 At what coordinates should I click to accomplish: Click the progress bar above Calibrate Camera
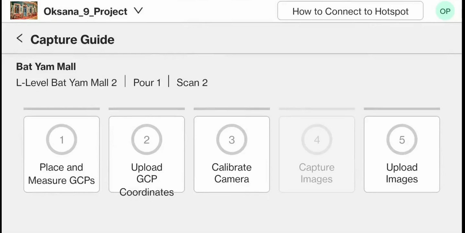232,109
